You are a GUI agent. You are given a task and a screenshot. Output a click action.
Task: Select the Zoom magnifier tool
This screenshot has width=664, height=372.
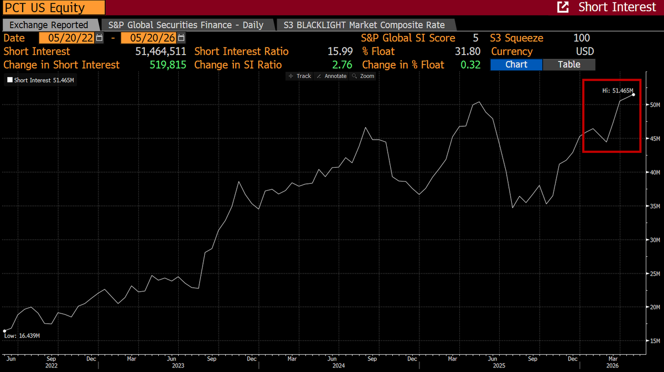[363, 76]
